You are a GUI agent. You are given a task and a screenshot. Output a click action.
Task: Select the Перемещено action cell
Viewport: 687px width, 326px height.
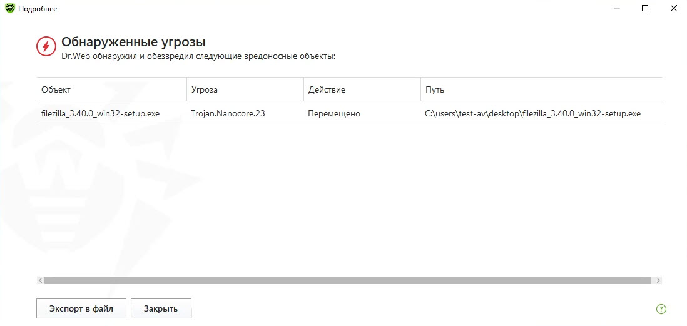tap(334, 113)
